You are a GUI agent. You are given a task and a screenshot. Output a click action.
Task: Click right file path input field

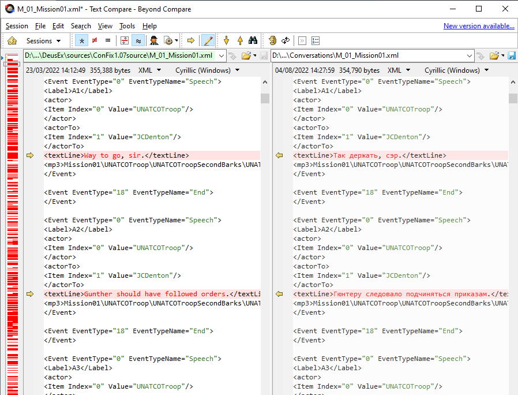(x=368, y=55)
